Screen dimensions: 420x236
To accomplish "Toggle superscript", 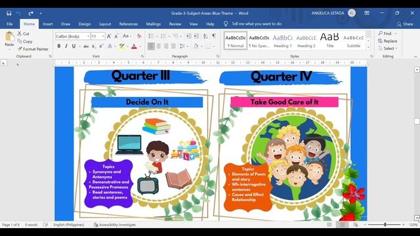I will 101,47.
